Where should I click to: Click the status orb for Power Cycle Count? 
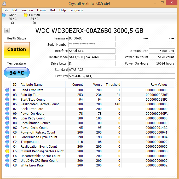click(7, 128)
